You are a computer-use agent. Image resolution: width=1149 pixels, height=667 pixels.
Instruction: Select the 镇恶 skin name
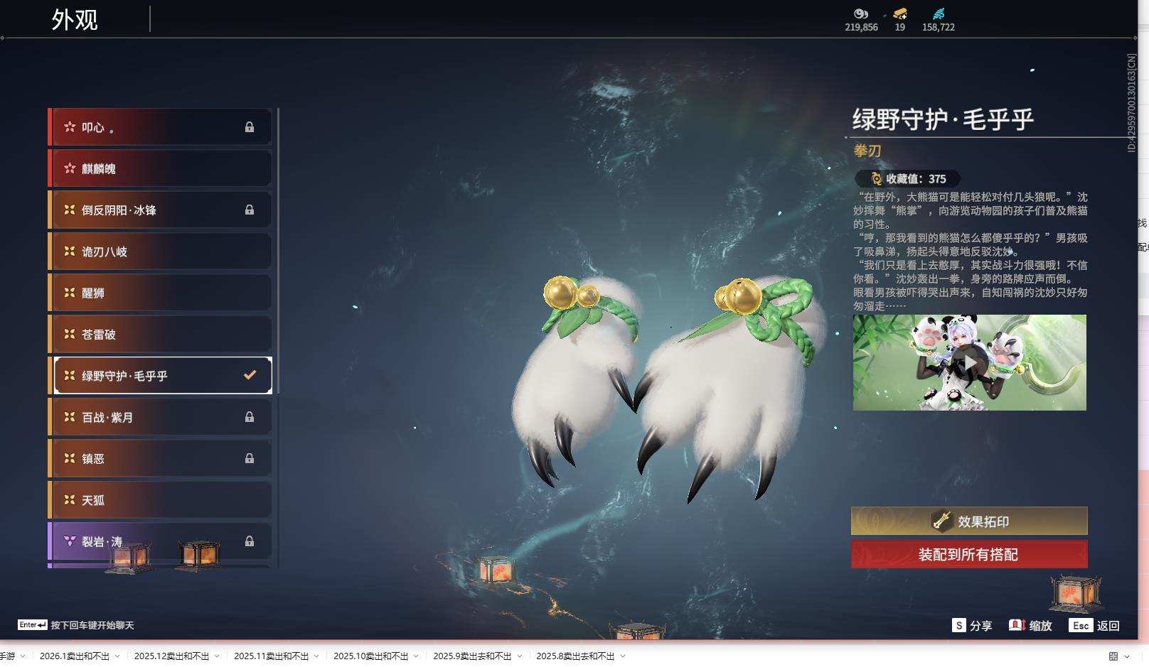click(x=93, y=458)
